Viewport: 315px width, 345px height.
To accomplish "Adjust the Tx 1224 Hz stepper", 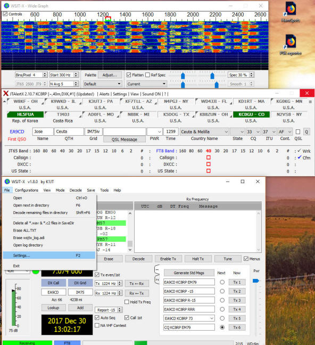I will 120,283.
